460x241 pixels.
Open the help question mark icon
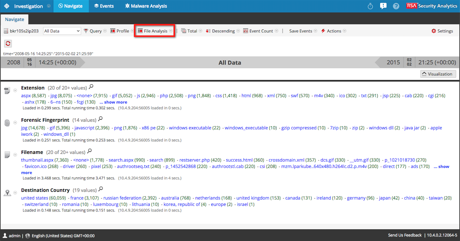(x=396, y=6)
